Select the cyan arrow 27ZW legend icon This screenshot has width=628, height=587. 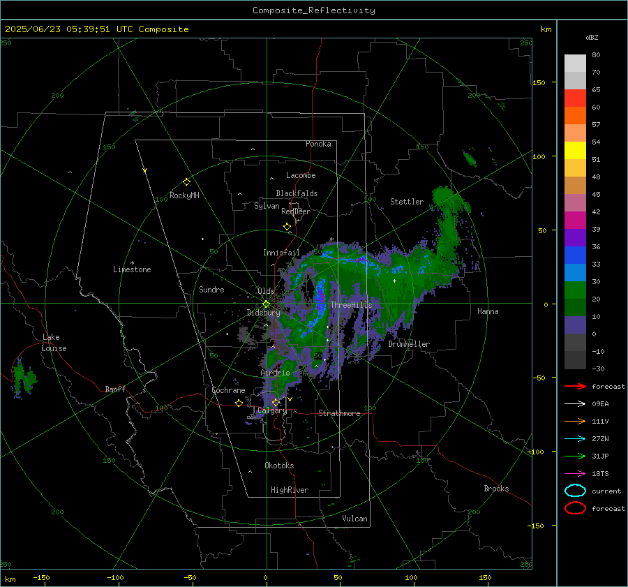pos(575,439)
